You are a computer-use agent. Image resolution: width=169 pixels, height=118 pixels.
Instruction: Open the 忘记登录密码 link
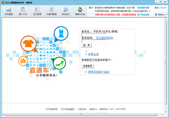(104, 38)
